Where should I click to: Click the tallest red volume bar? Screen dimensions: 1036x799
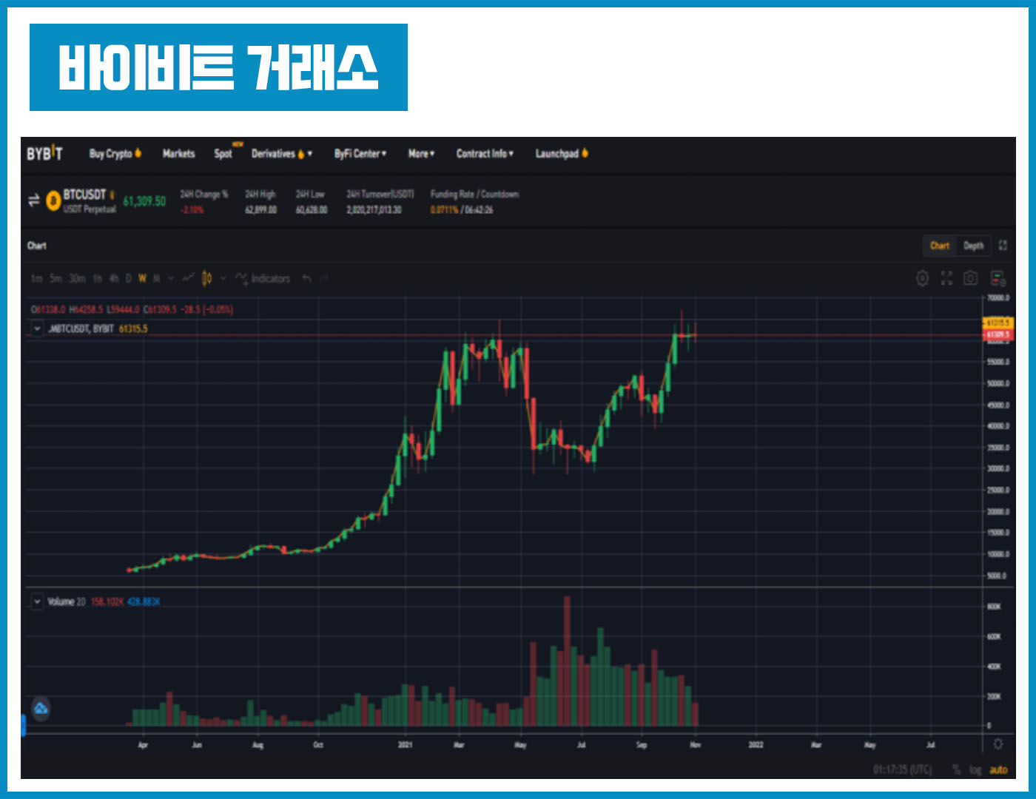(567, 661)
